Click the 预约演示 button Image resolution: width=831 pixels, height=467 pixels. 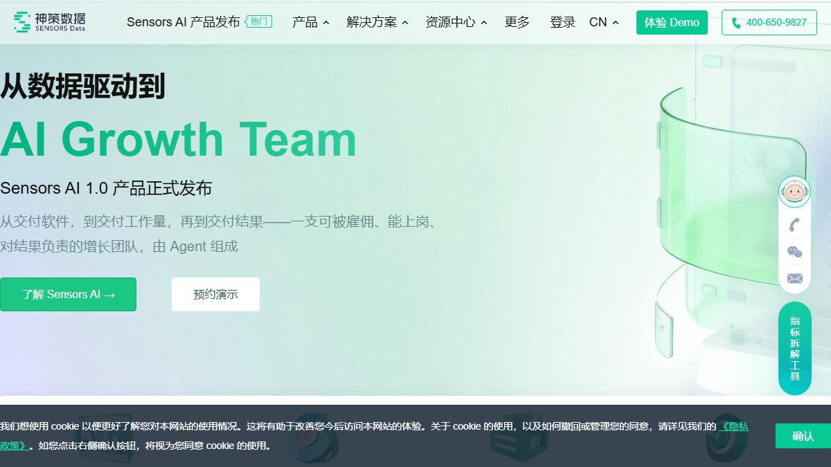(x=215, y=294)
